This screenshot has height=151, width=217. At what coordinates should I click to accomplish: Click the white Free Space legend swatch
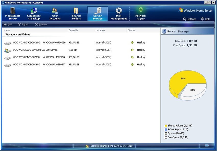[x=166, y=138]
